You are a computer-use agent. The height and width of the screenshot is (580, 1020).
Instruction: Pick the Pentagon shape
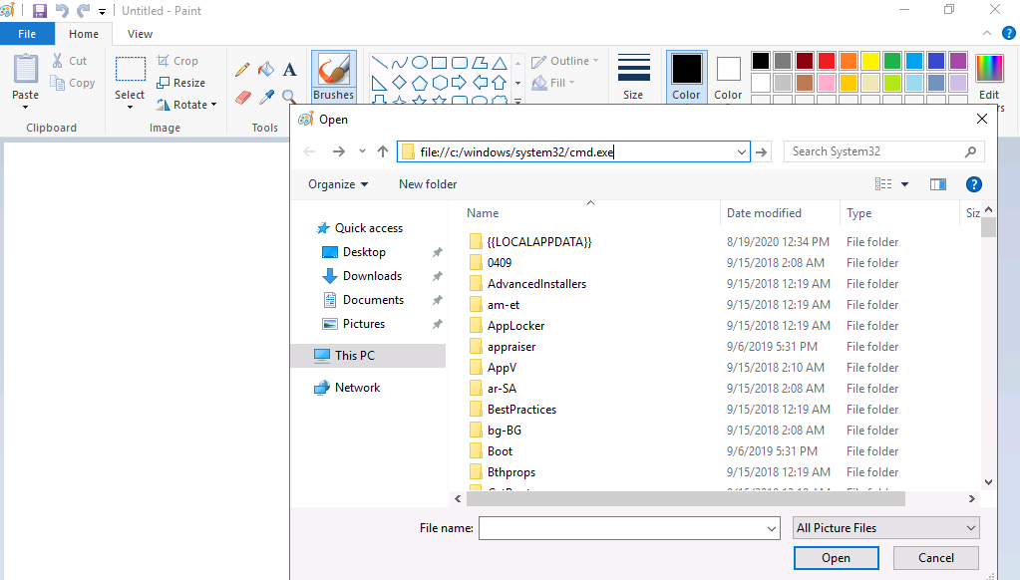click(420, 83)
